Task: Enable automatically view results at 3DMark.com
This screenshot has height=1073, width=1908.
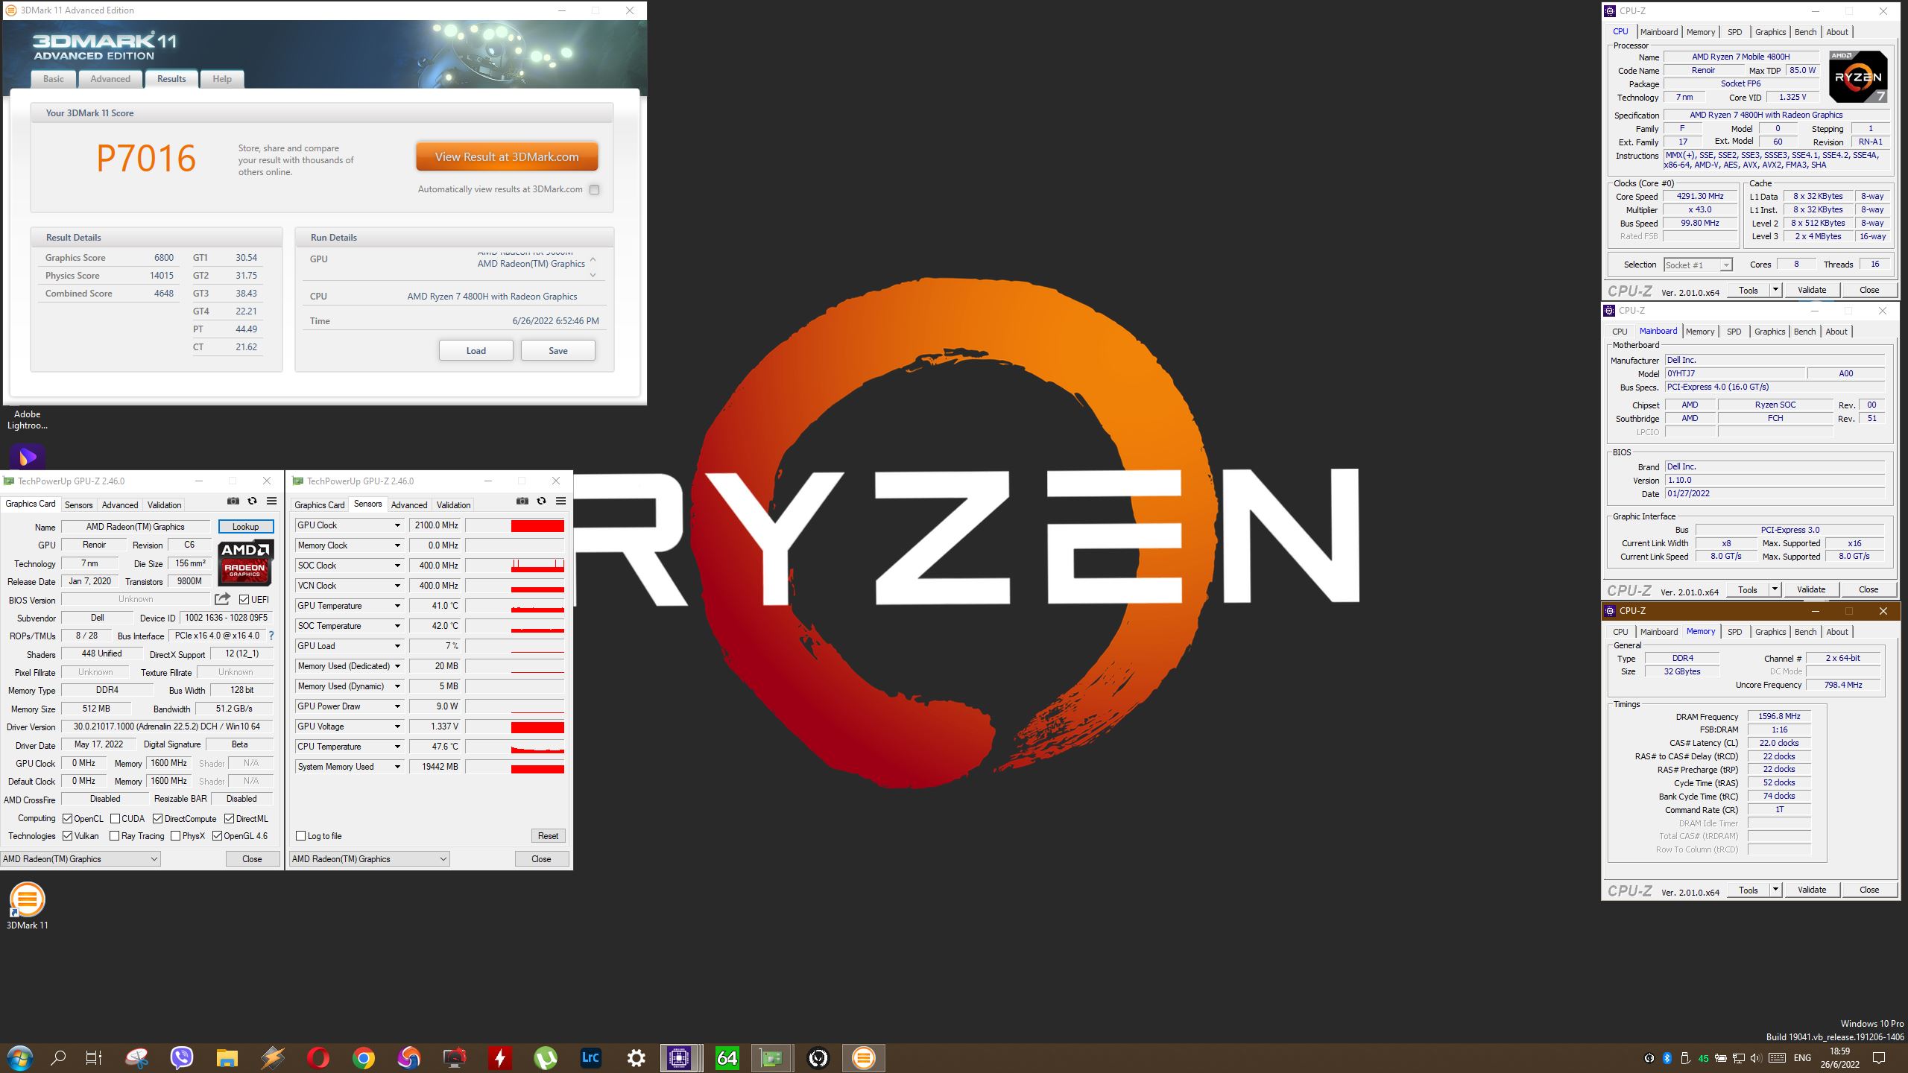Action: pyautogui.click(x=594, y=189)
